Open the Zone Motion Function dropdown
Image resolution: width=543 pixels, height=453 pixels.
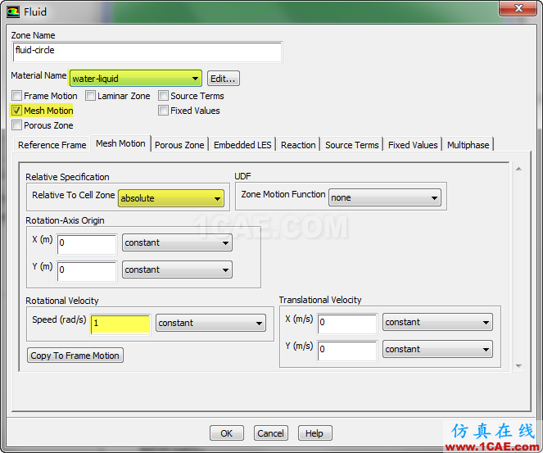coord(384,197)
